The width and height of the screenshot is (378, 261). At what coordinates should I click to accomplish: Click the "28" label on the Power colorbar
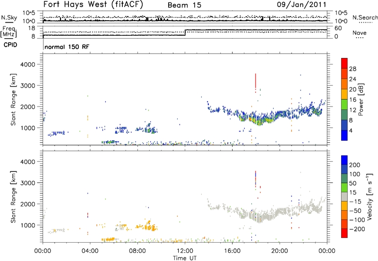(x=352, y=69)
